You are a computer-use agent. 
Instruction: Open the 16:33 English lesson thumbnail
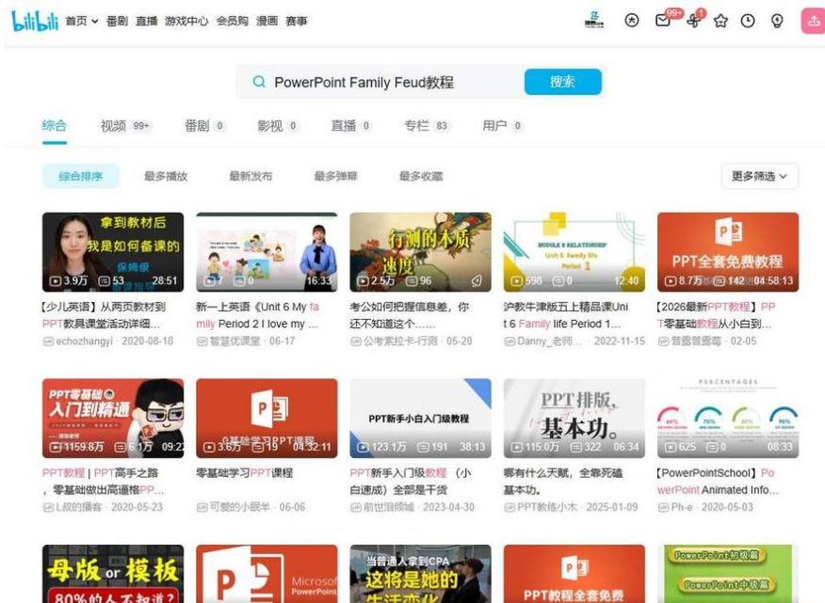[267, 252]
